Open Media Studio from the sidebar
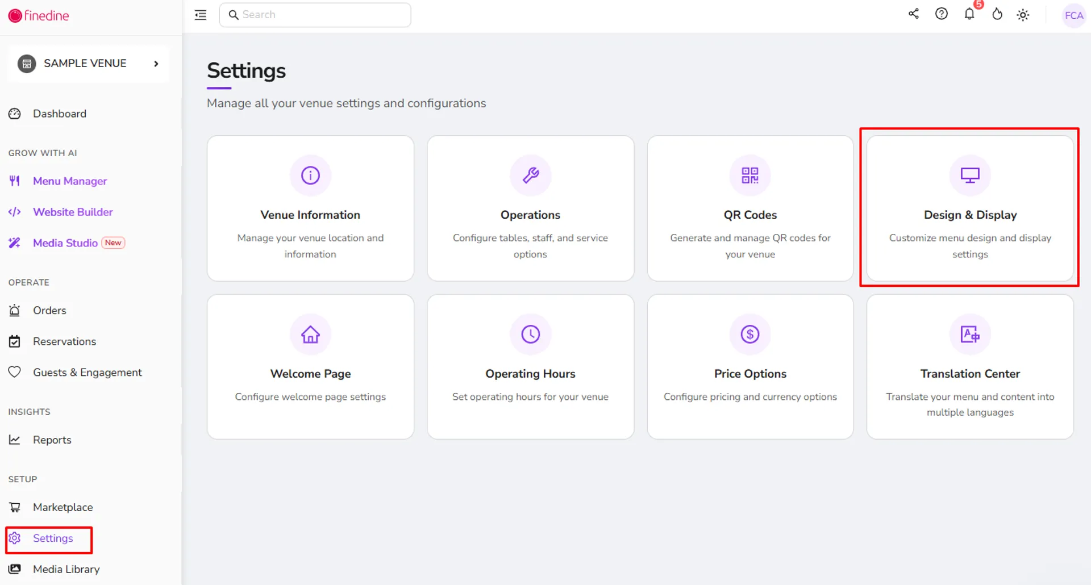Screen dimensions: 1091x585 (x=65, y=243)
